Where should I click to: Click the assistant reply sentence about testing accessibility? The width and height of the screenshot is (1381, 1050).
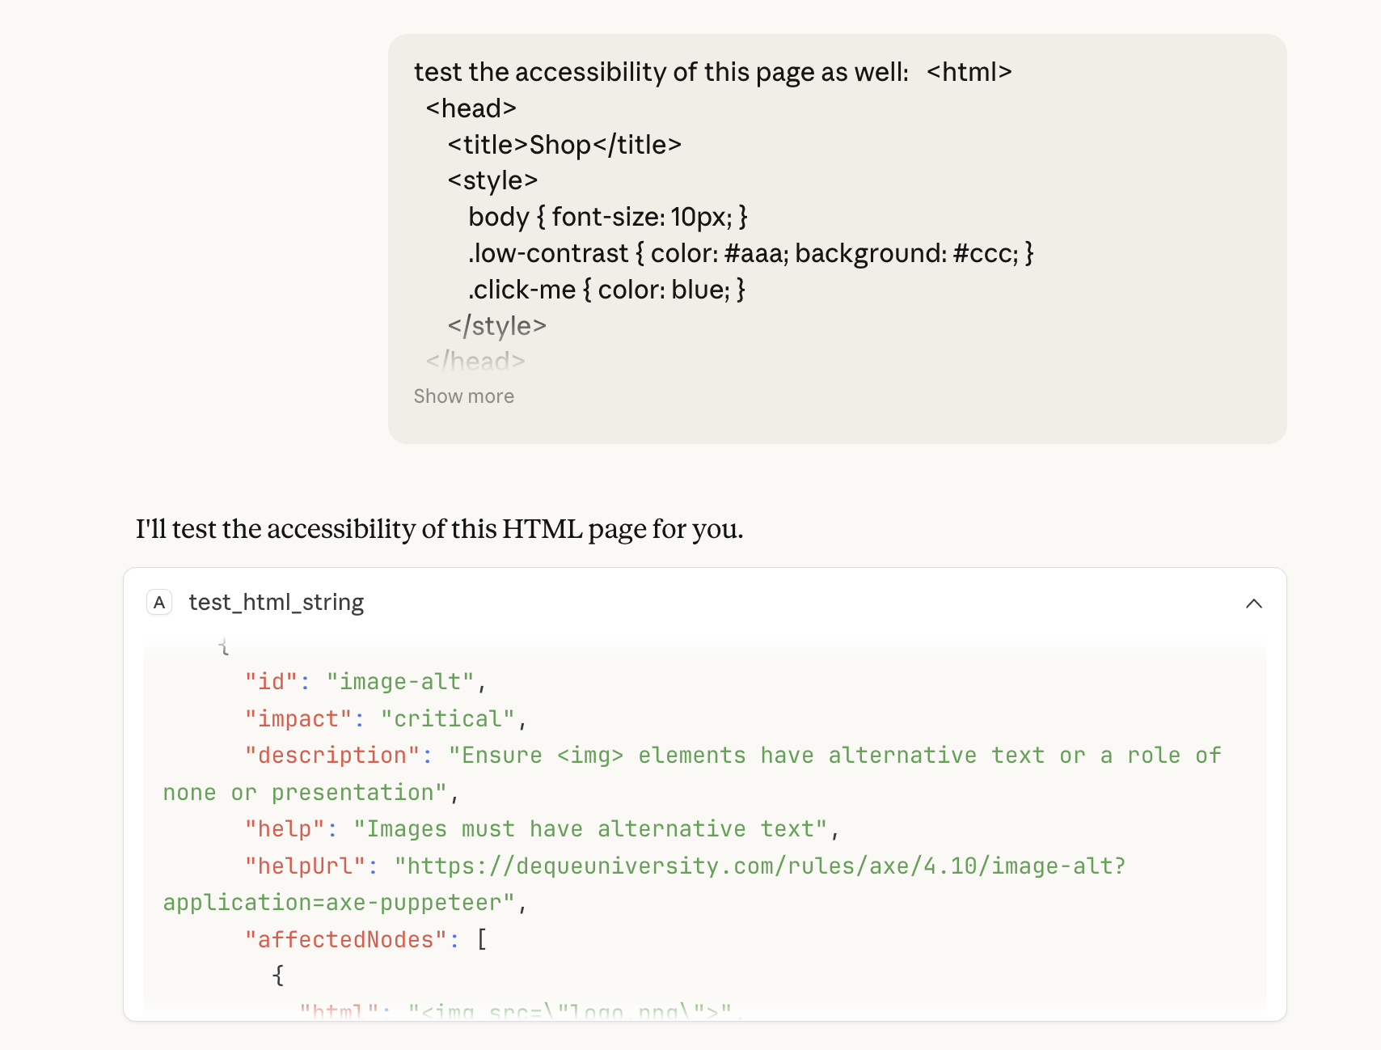[x=440, y=528]
